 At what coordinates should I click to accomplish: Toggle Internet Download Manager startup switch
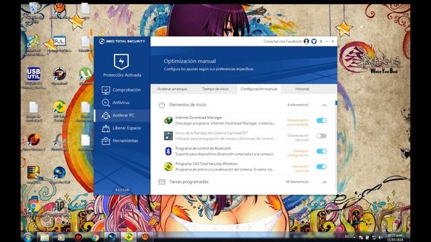[321, 120]
